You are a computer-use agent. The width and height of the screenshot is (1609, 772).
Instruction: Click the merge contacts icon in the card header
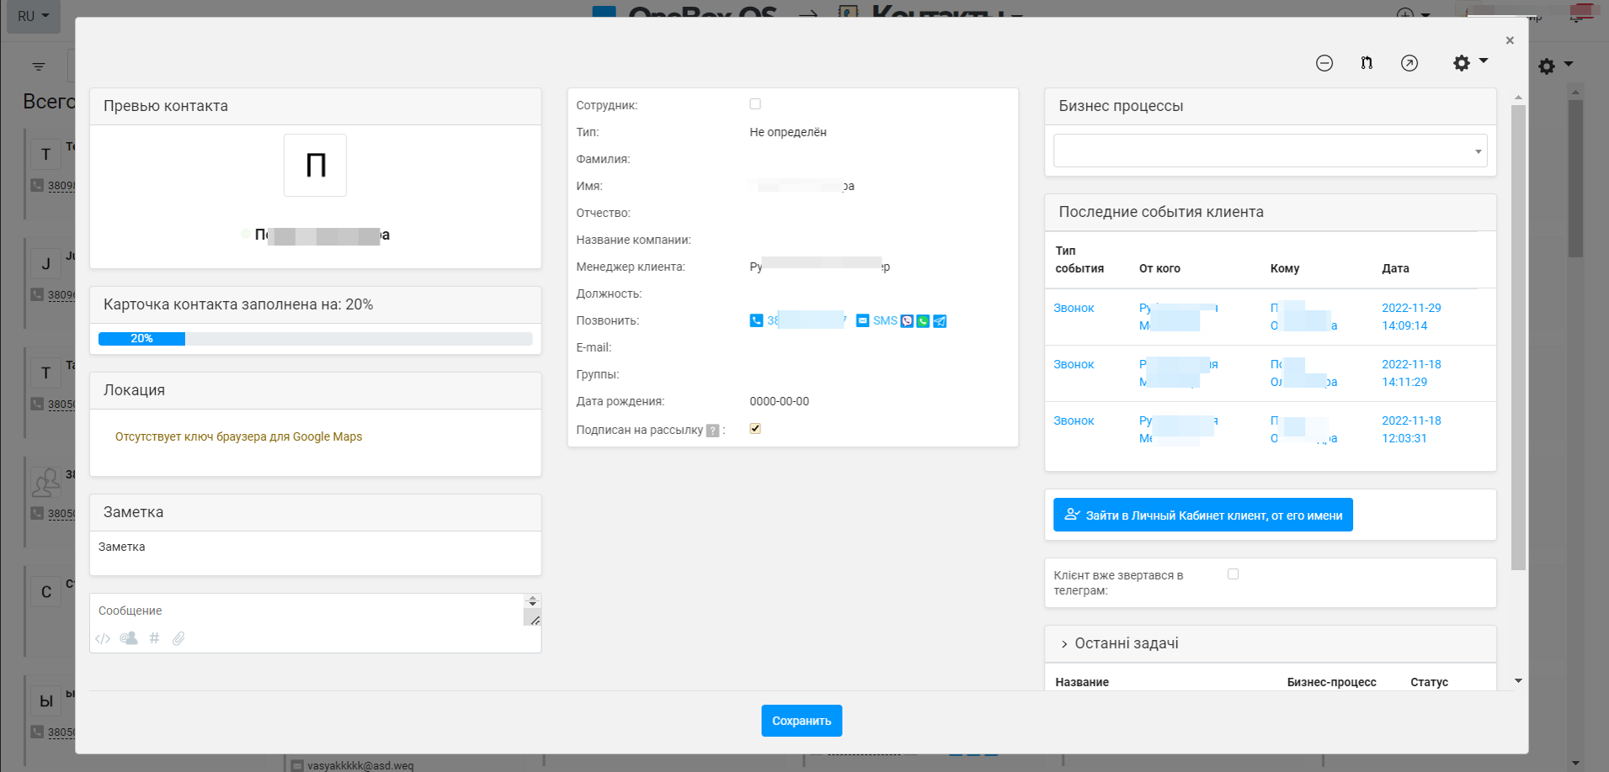tap(1367, 63)
